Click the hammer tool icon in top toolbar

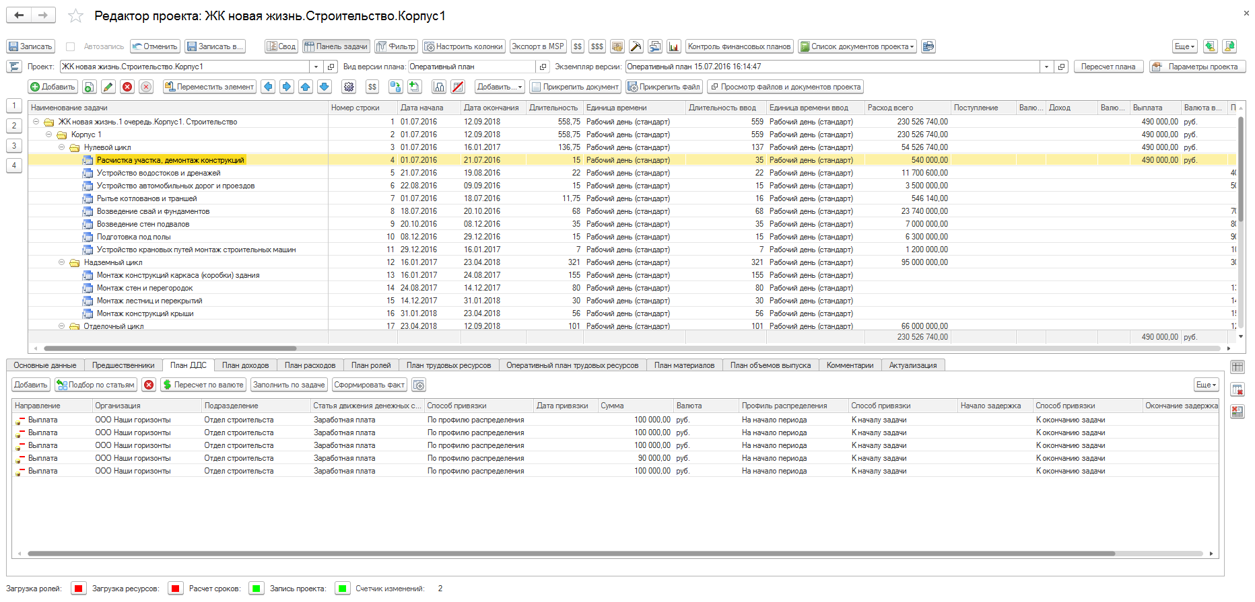coord(636,46)
